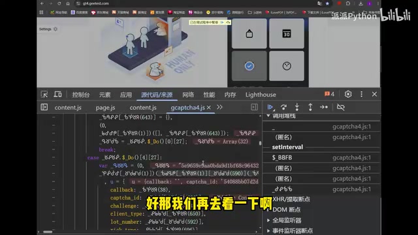
Task: Toggle the debugger sidebar pane icon
Action: click(x=254, y=107)
